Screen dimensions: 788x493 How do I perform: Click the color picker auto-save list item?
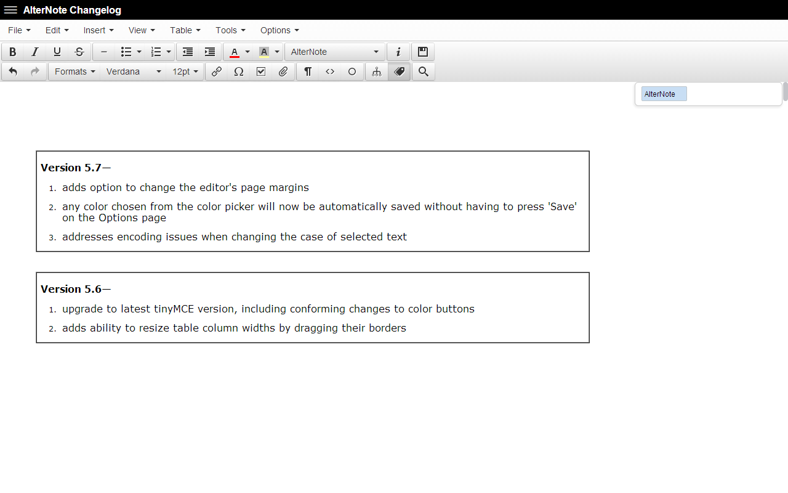point(320,212)
